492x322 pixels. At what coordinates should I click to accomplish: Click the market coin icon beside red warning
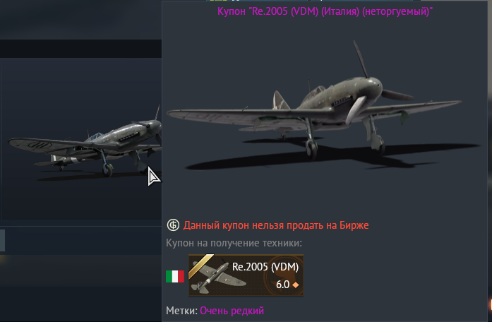click(173, 225)
